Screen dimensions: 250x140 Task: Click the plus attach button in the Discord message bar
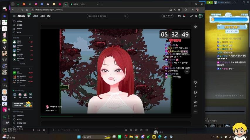pos(53,130)
